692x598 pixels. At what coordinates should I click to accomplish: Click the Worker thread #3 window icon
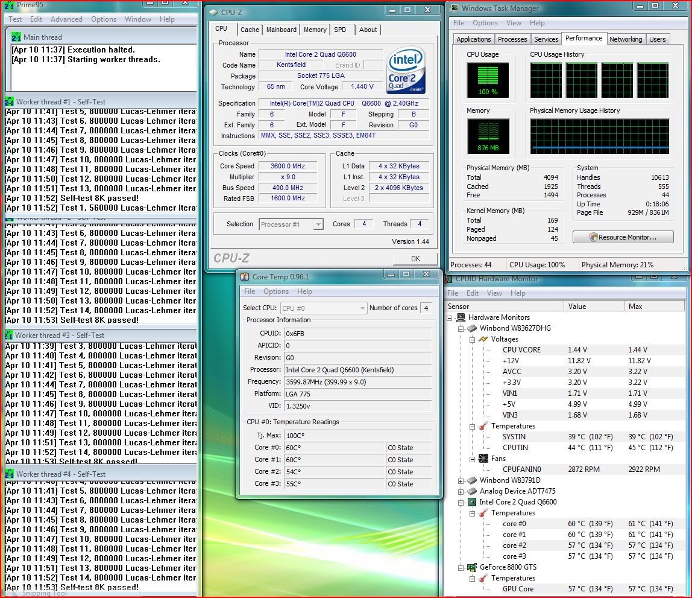[9, 336]
